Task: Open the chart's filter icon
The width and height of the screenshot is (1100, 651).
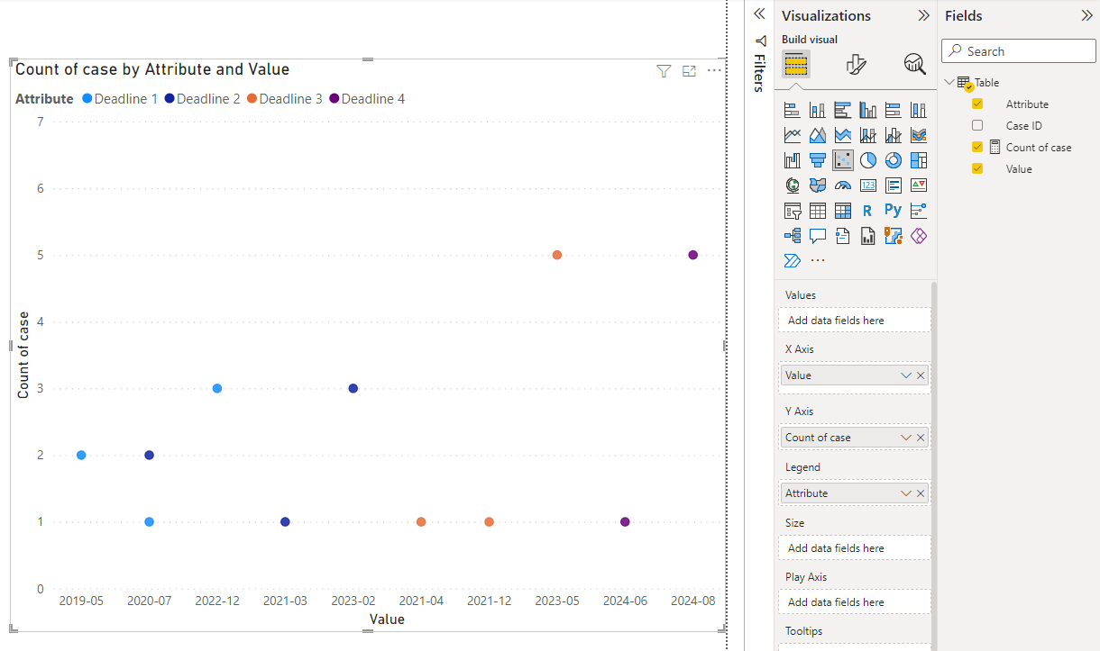Action: [664, 71]
